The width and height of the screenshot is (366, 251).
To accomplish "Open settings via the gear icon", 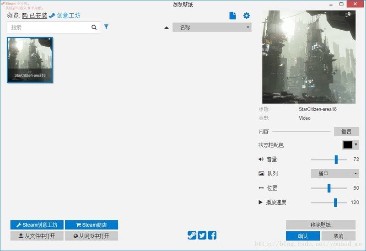I will [x=247, y=16].
